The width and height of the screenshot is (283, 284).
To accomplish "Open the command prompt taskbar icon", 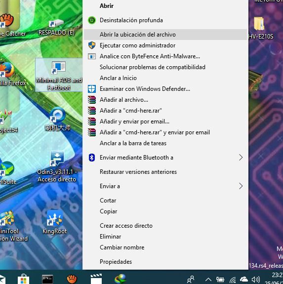I will (x=47, y=279).
